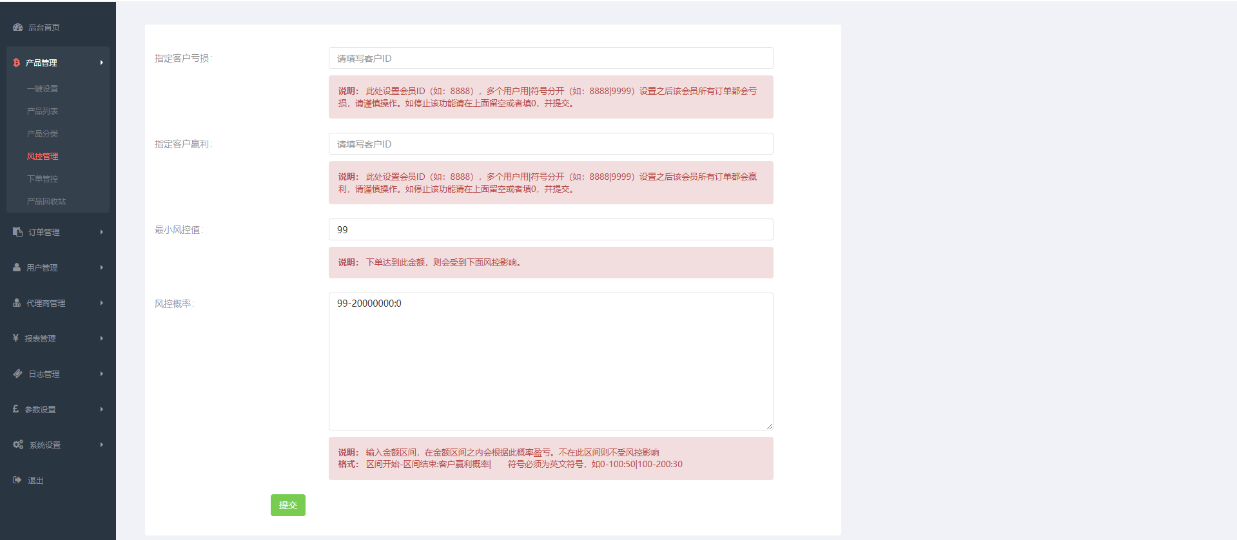Click the pound icon beside 参数设置
The width and height of the screenshot is (1237, 540).
[16, 409]
